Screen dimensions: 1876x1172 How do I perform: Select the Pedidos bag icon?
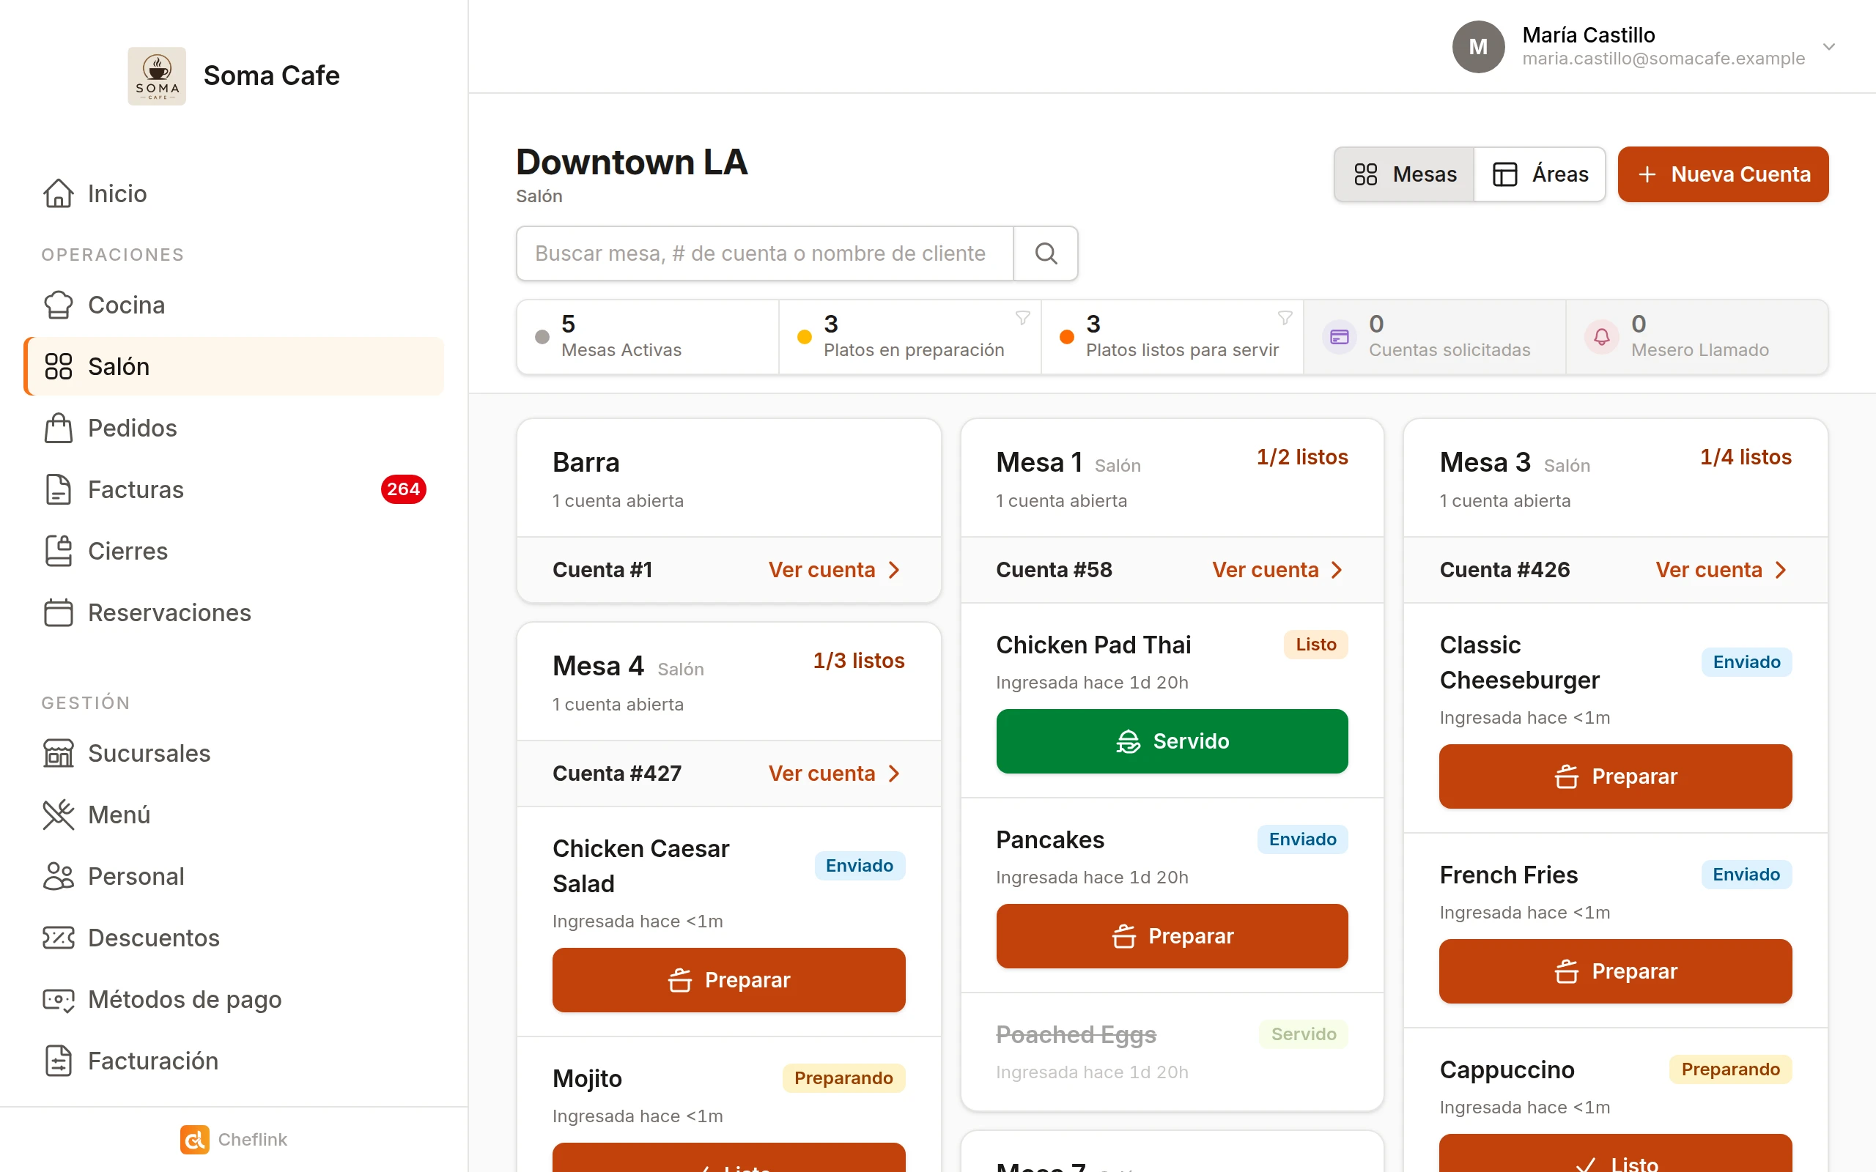(58, 428)
